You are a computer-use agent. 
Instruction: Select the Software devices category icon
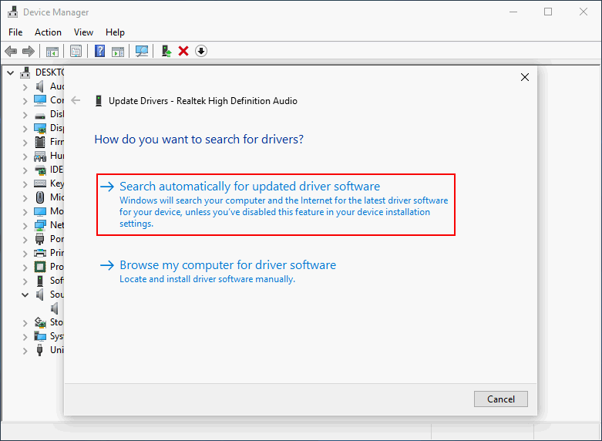coord(40,281)
